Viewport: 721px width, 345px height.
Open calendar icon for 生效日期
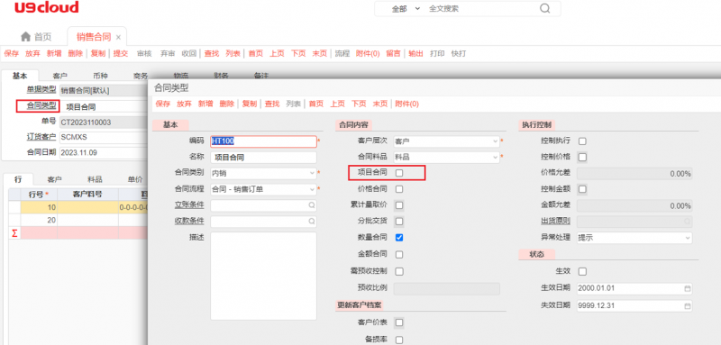click(688, 288)
